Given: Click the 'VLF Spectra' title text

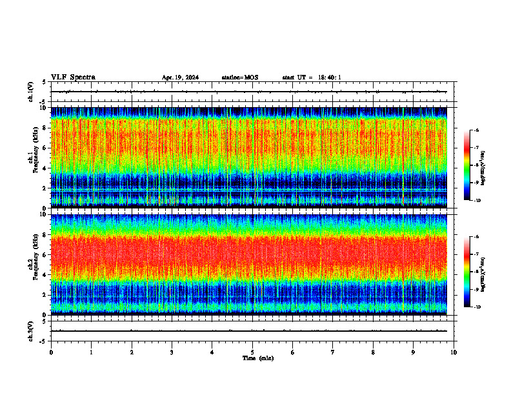Looking at the screenshot, I should coord(73,77).
